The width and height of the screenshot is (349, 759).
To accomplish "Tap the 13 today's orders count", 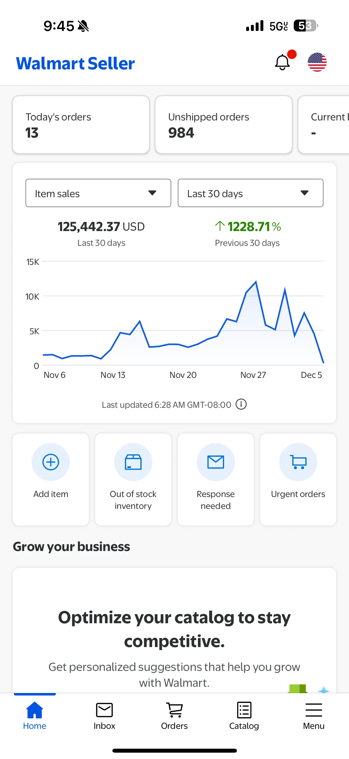I will [32, 133].
